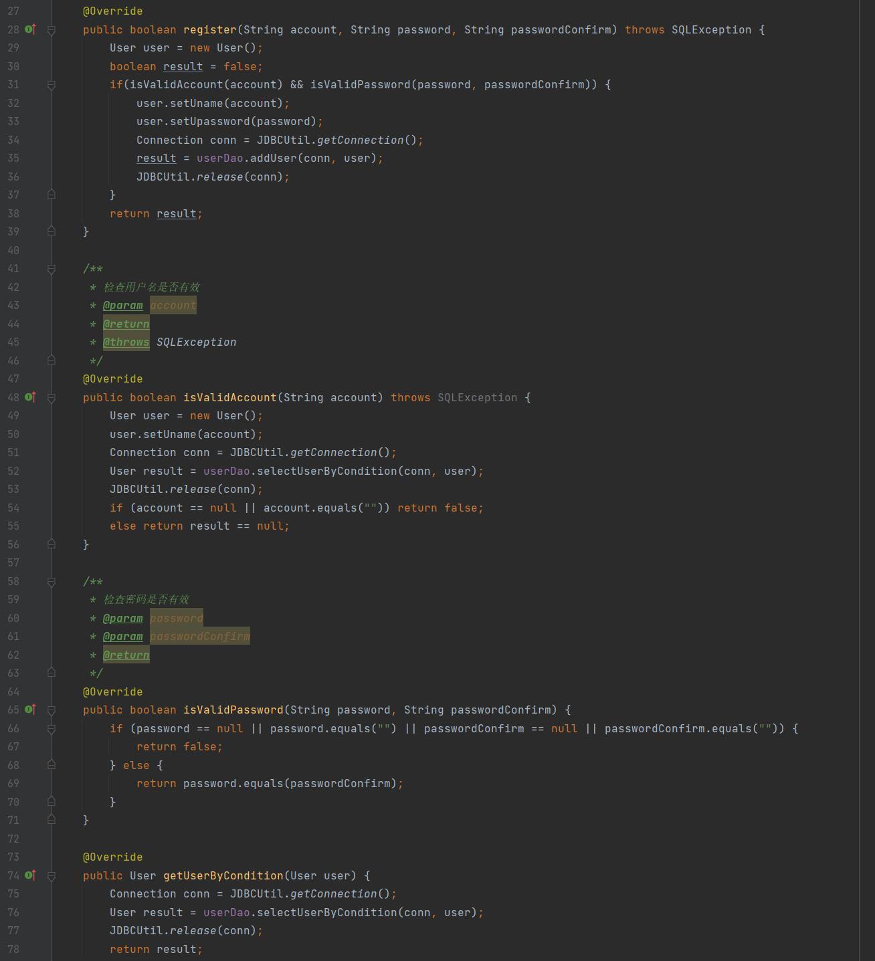Collapse the isValidPassword method at line 65

click(x=52, y=710)
